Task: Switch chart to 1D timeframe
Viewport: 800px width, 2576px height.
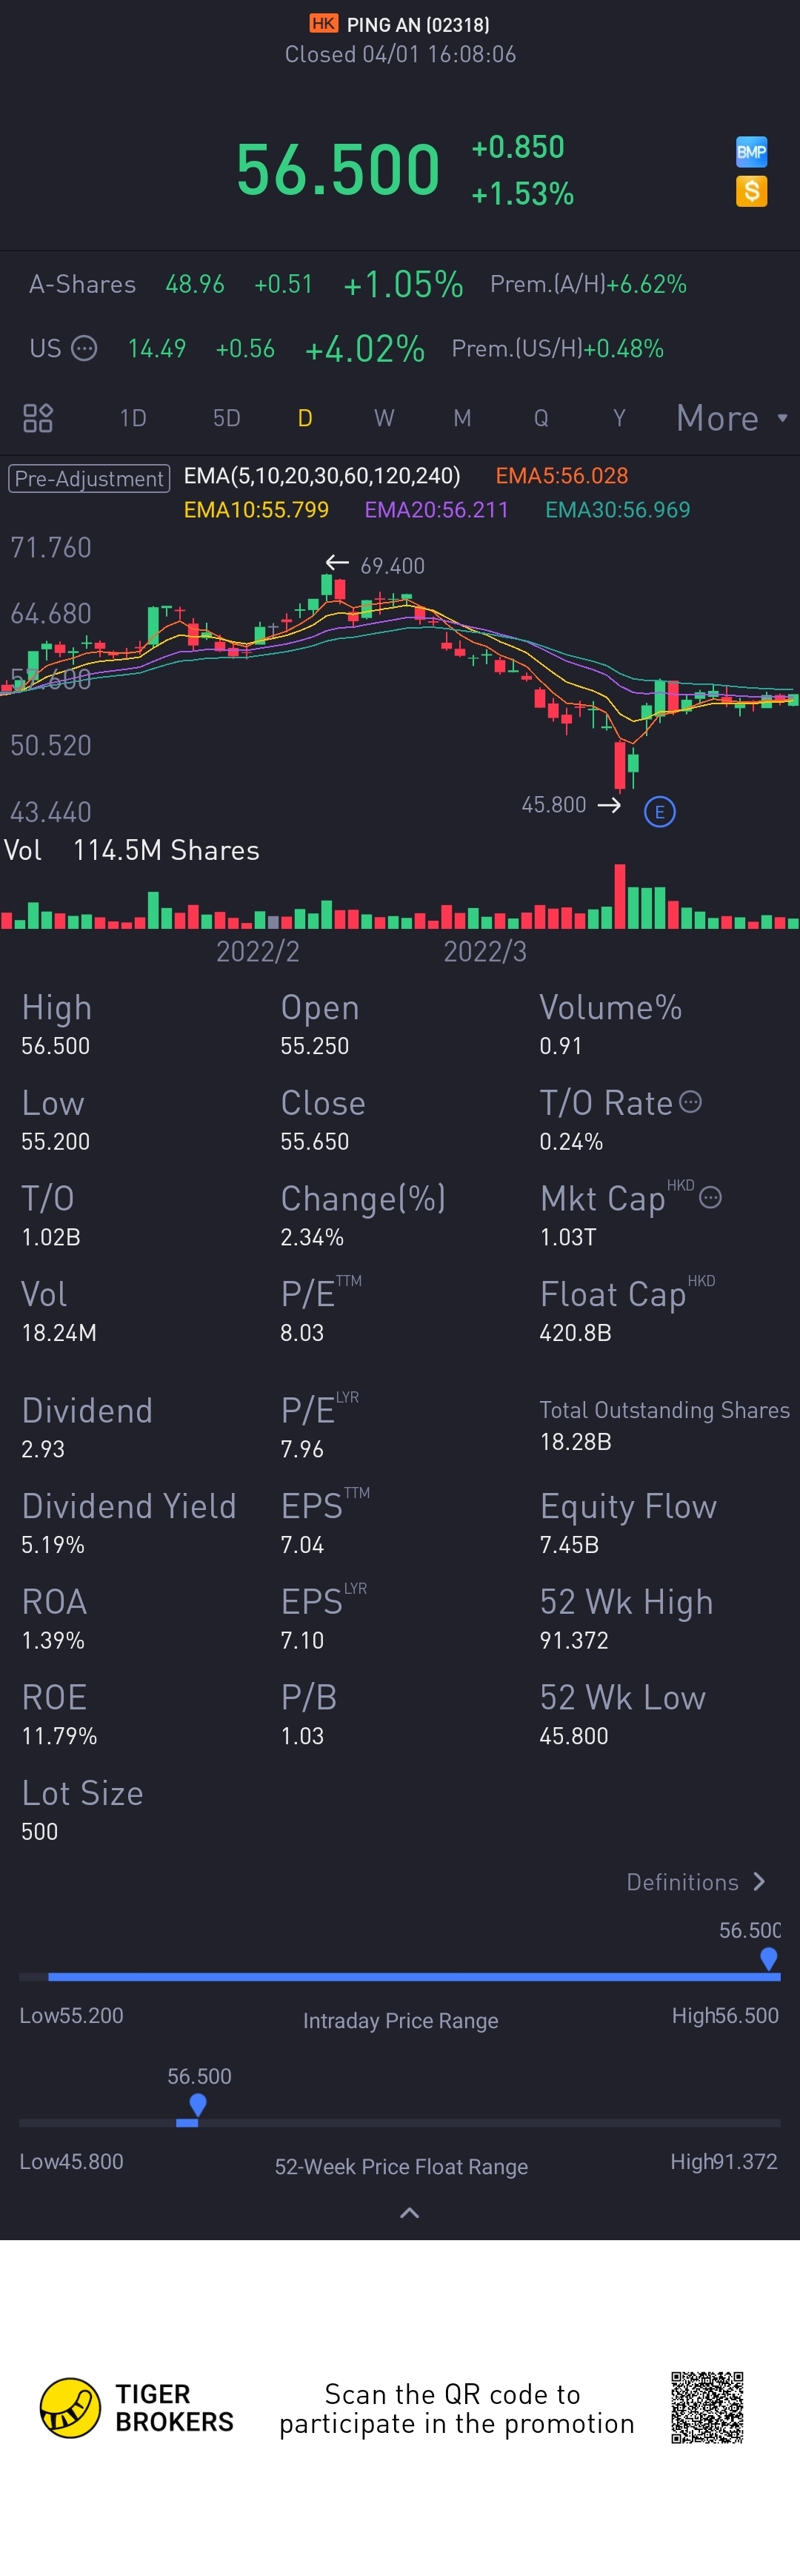Action: (x=133, y=418)
